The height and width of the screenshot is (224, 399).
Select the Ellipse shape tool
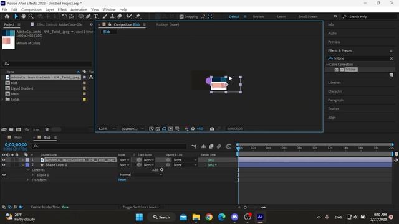pos(80,16)
